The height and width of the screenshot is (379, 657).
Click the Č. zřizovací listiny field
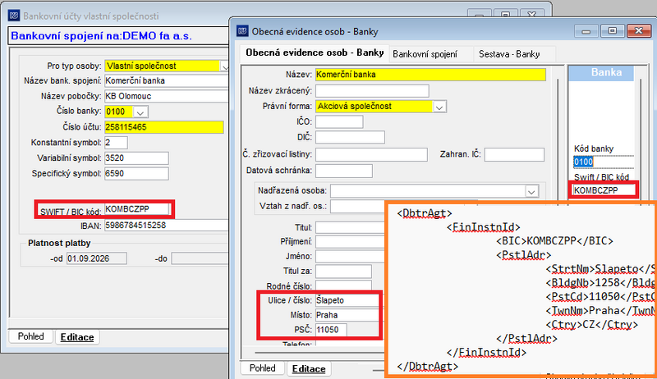(371, 154)
